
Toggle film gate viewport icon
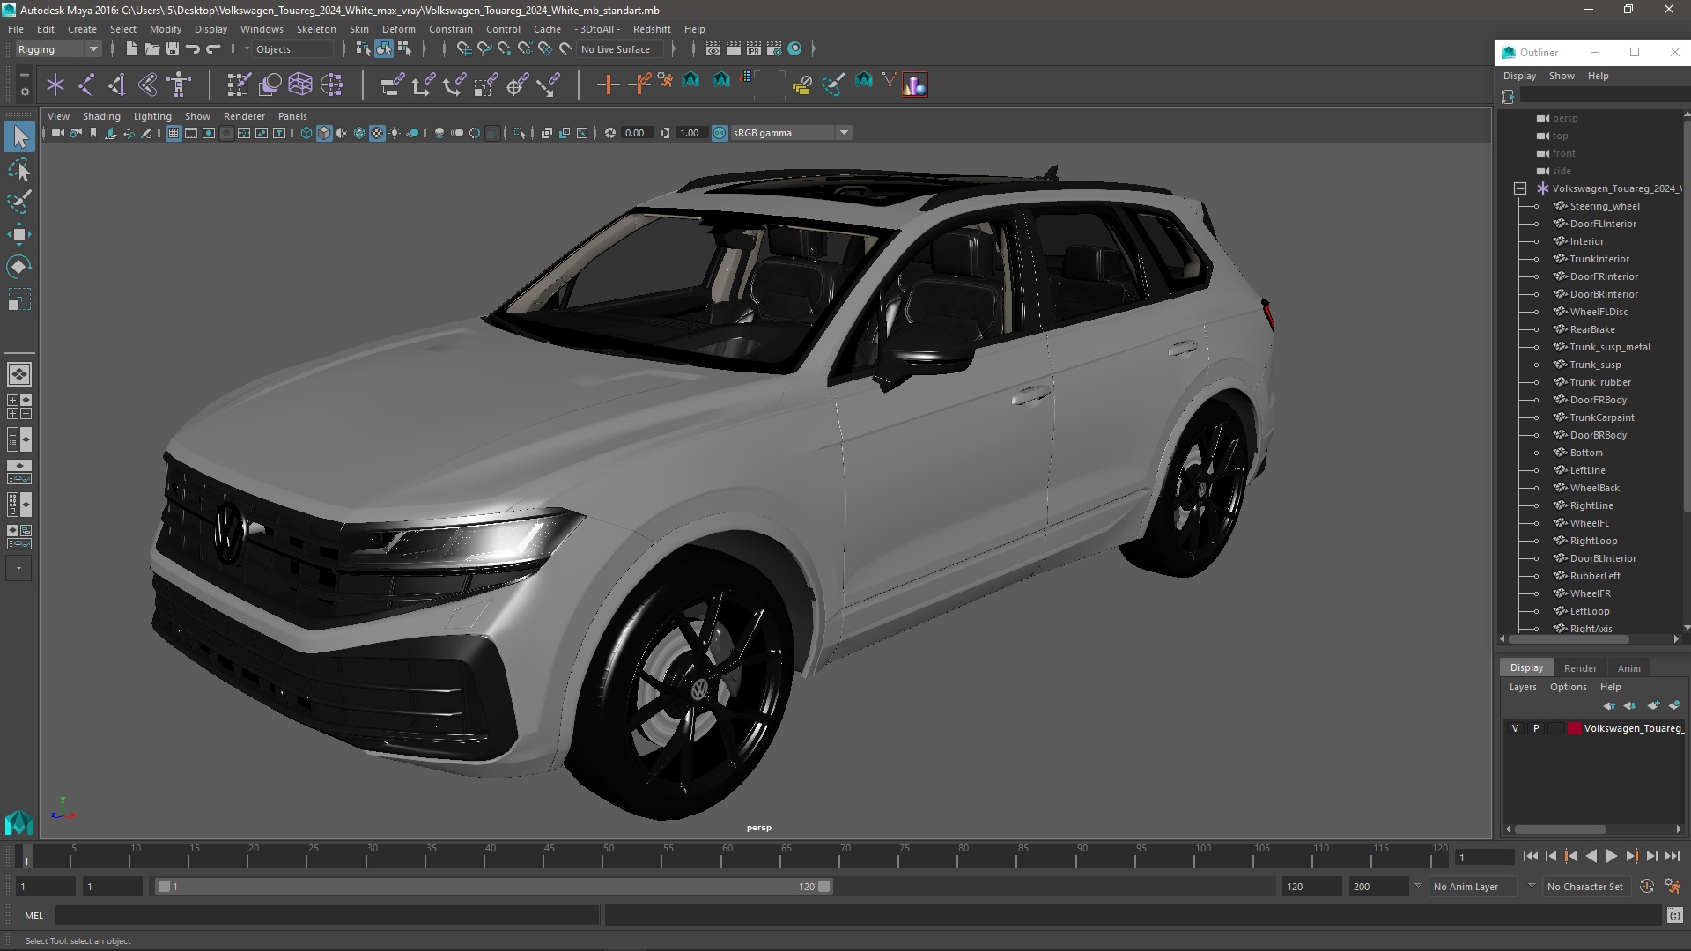(x=191, y=133)
